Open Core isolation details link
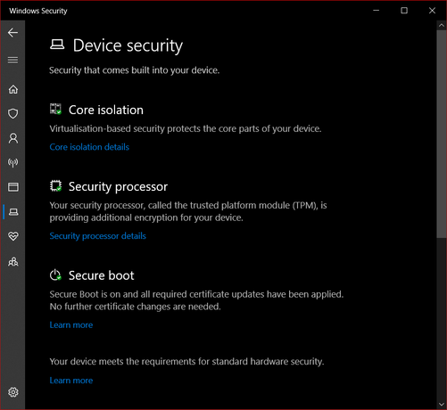This screenshot has height=410, width=447. (89, 147)
